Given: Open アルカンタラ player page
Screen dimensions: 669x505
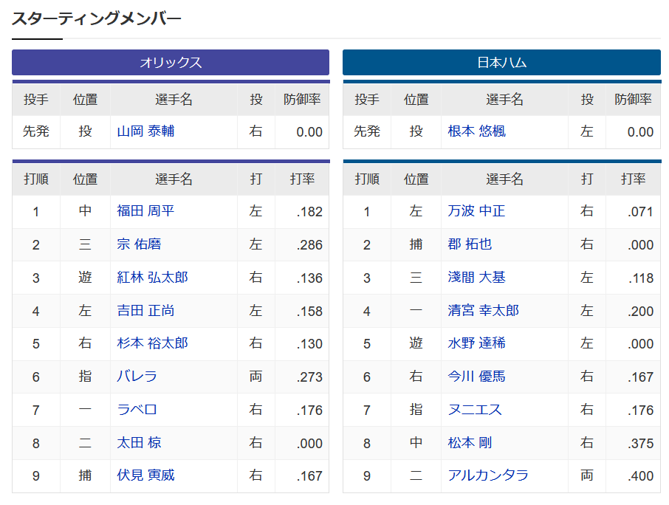Looking at the screenshot, I should [488, 475].
